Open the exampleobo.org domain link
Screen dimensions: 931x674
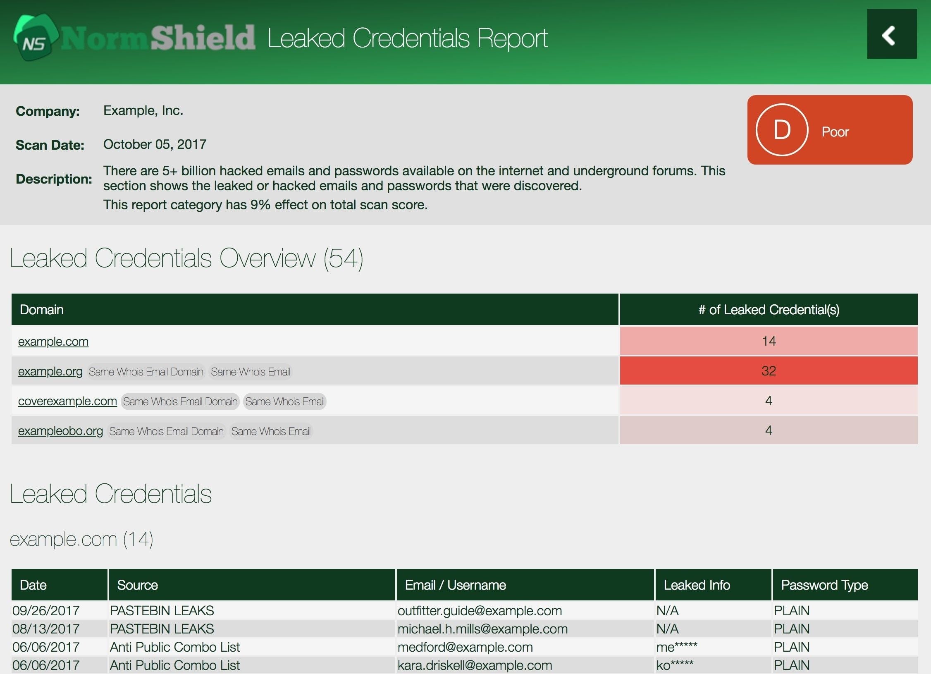[x=60, y=431]
